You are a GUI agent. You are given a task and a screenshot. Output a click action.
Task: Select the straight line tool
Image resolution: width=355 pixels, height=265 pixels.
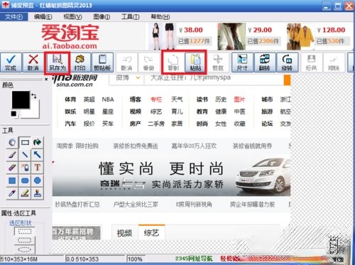click(25, 155)
